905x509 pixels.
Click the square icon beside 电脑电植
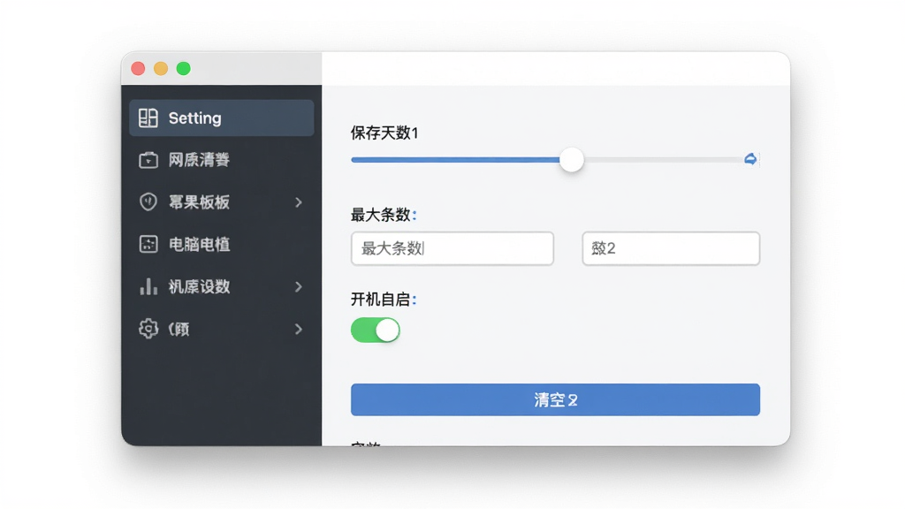pyautogui.click(x=148, y=244)
